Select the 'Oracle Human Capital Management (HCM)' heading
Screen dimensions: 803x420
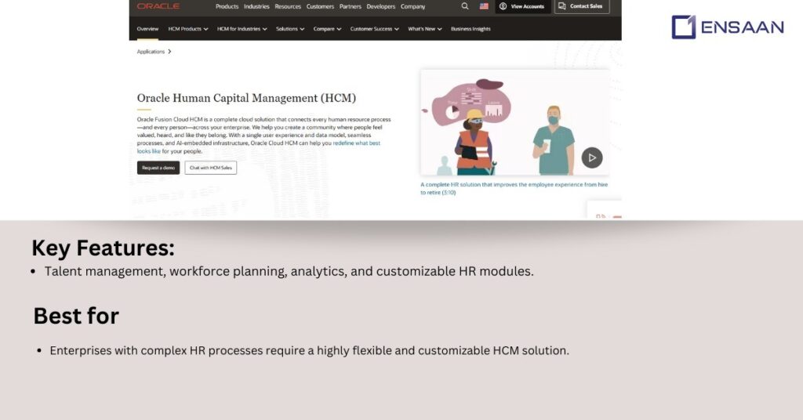(246, 98)
